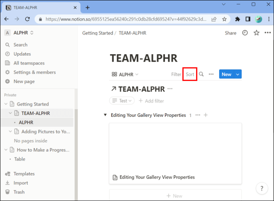The width and height of the screenshot is (274, 201).
Task: Click Sort in the database toolbar
Action: coord(190,75)
